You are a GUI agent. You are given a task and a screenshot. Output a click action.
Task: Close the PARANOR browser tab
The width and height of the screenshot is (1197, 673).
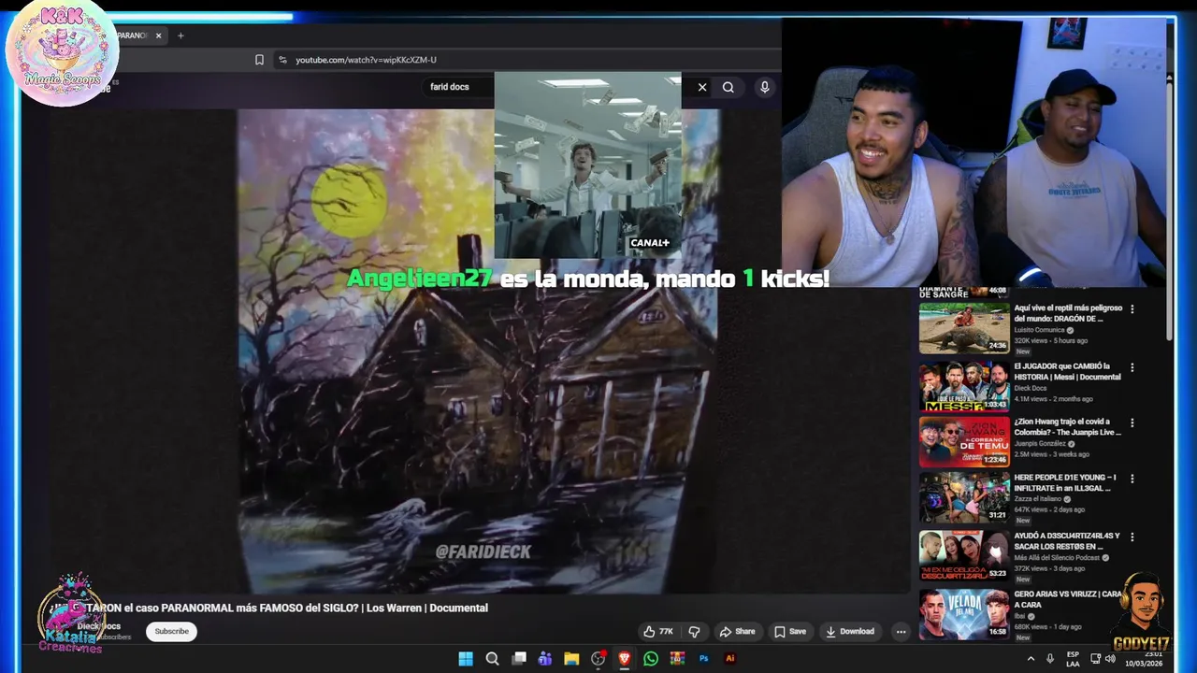pyautogui.click(x=158, y=36)
